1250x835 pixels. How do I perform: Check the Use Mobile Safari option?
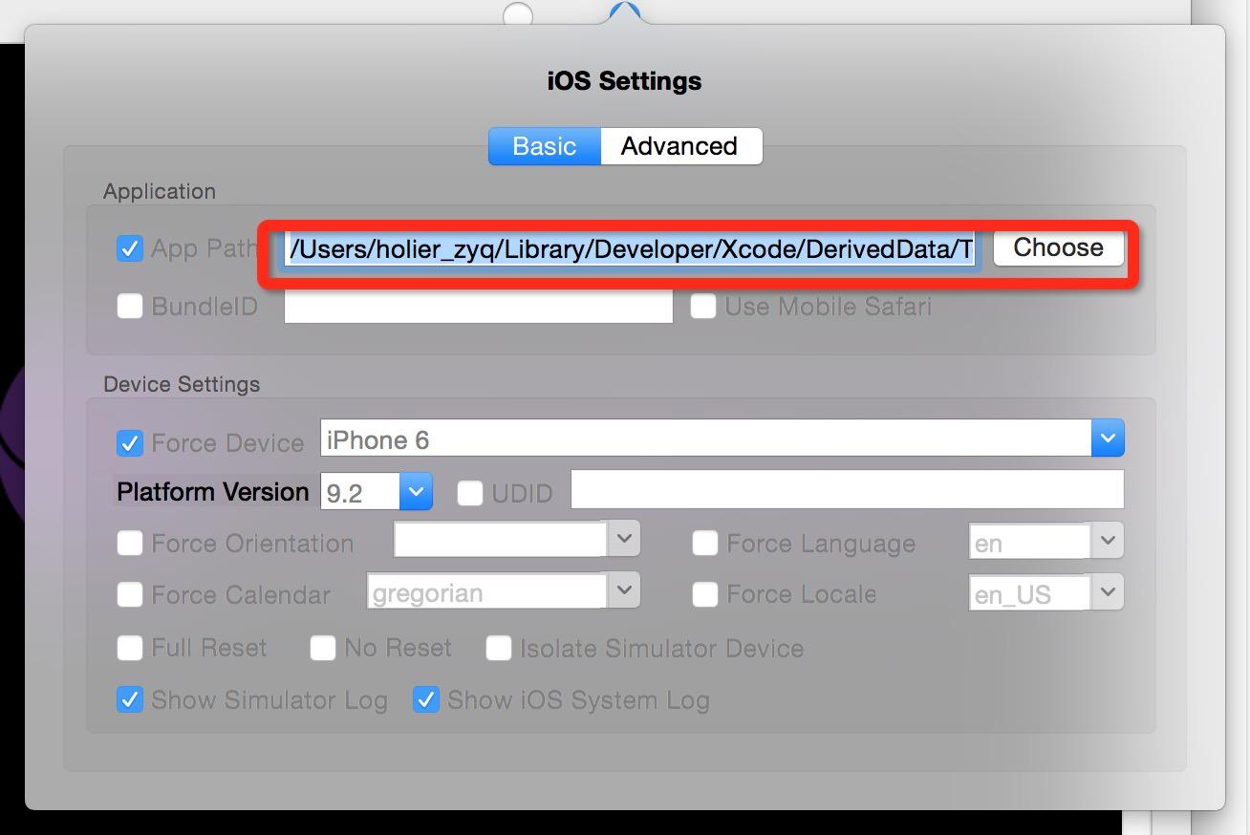pos(703,306)
